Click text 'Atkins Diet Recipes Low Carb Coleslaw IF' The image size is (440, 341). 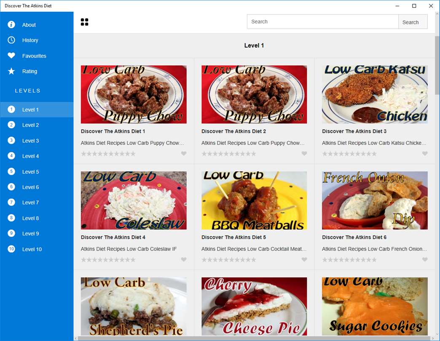(129, 249)
